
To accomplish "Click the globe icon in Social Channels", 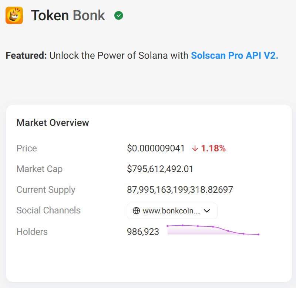I will (136, 211).
